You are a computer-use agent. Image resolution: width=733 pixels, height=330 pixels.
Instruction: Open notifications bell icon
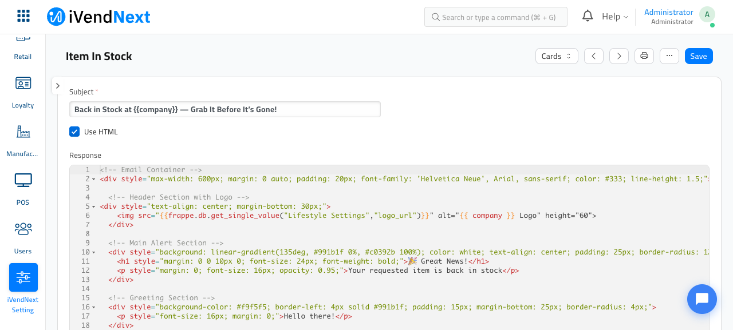coord(588,16)
